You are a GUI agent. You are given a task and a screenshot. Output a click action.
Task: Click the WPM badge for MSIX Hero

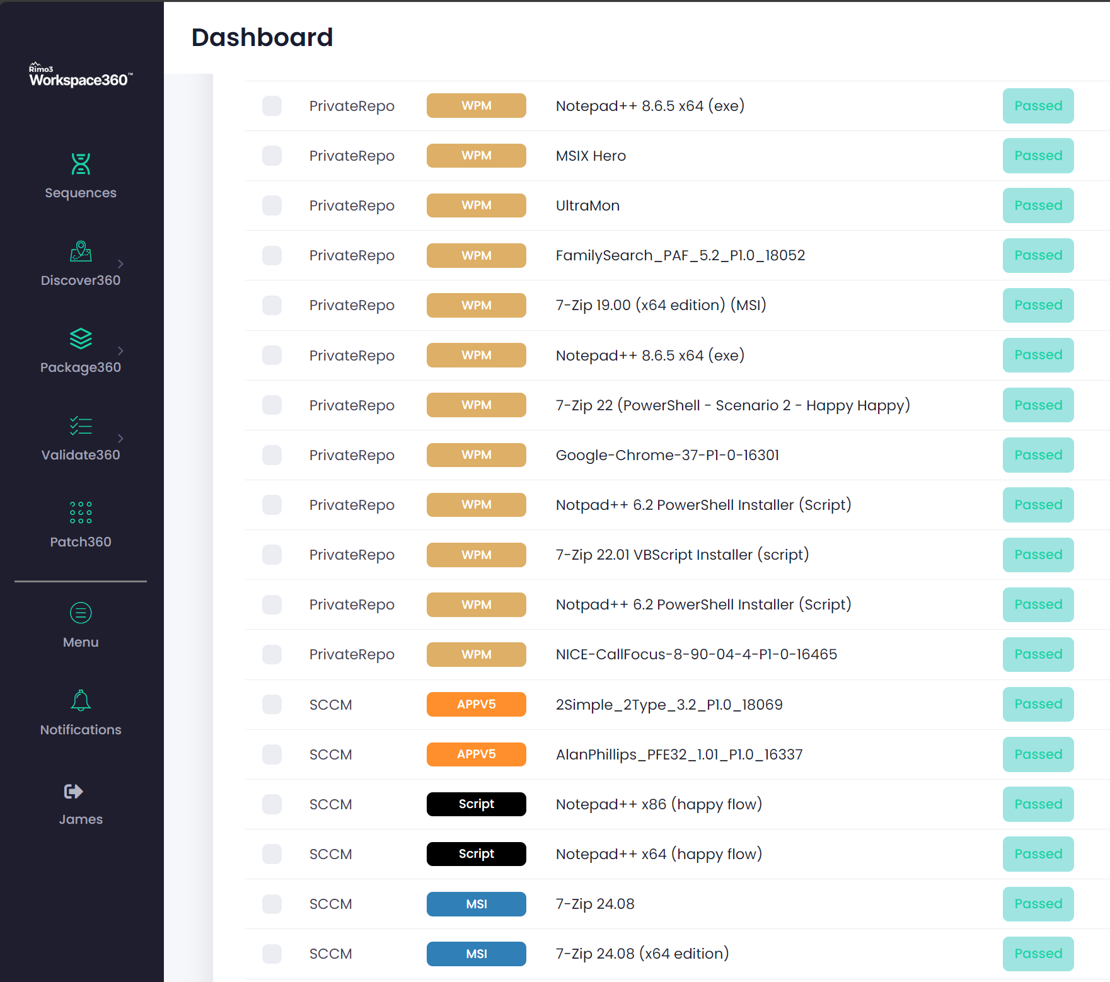[477, 156]
